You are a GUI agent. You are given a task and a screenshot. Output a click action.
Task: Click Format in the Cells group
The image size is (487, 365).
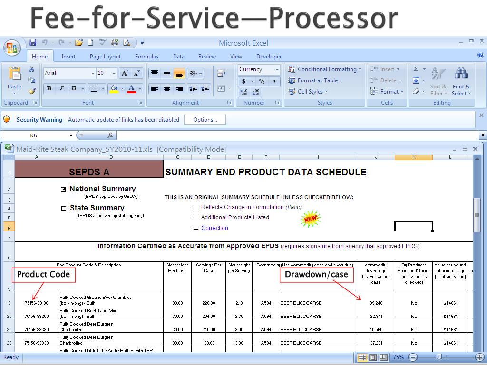click(x=387, y=92)
